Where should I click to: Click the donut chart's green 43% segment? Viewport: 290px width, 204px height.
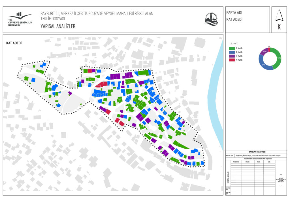pos(277,60)
